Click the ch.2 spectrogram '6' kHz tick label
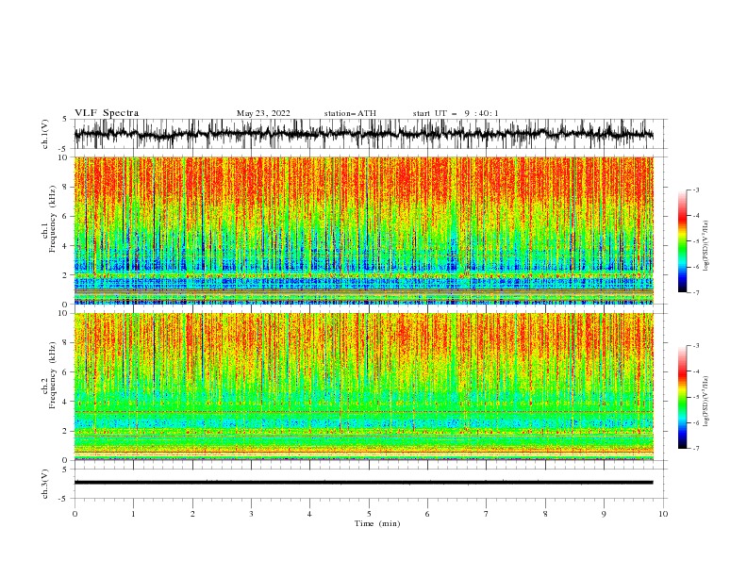 click(x=65, y=372)
